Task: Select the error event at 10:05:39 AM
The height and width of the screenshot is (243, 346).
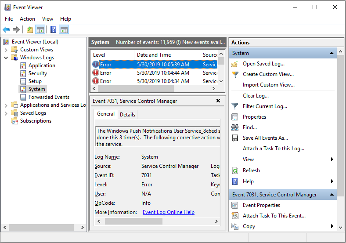Action: (x=155, y=65)
